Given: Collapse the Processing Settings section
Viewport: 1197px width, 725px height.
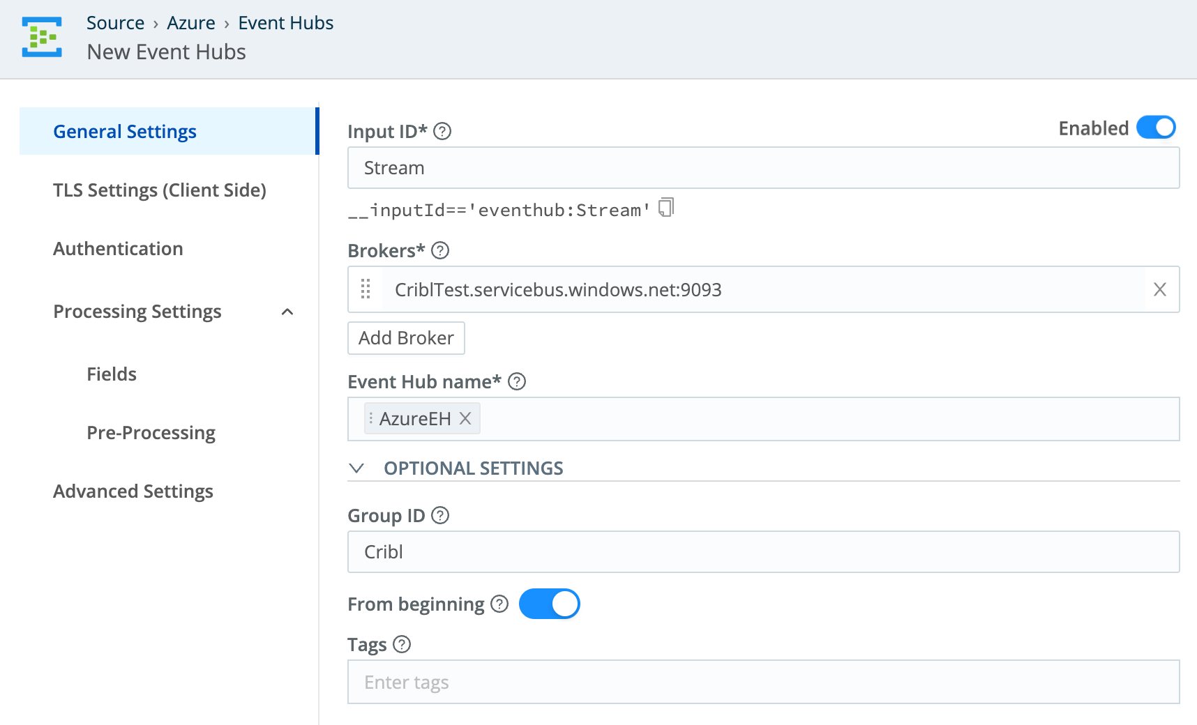Looking at the screenshot, I should pos(287,312).
